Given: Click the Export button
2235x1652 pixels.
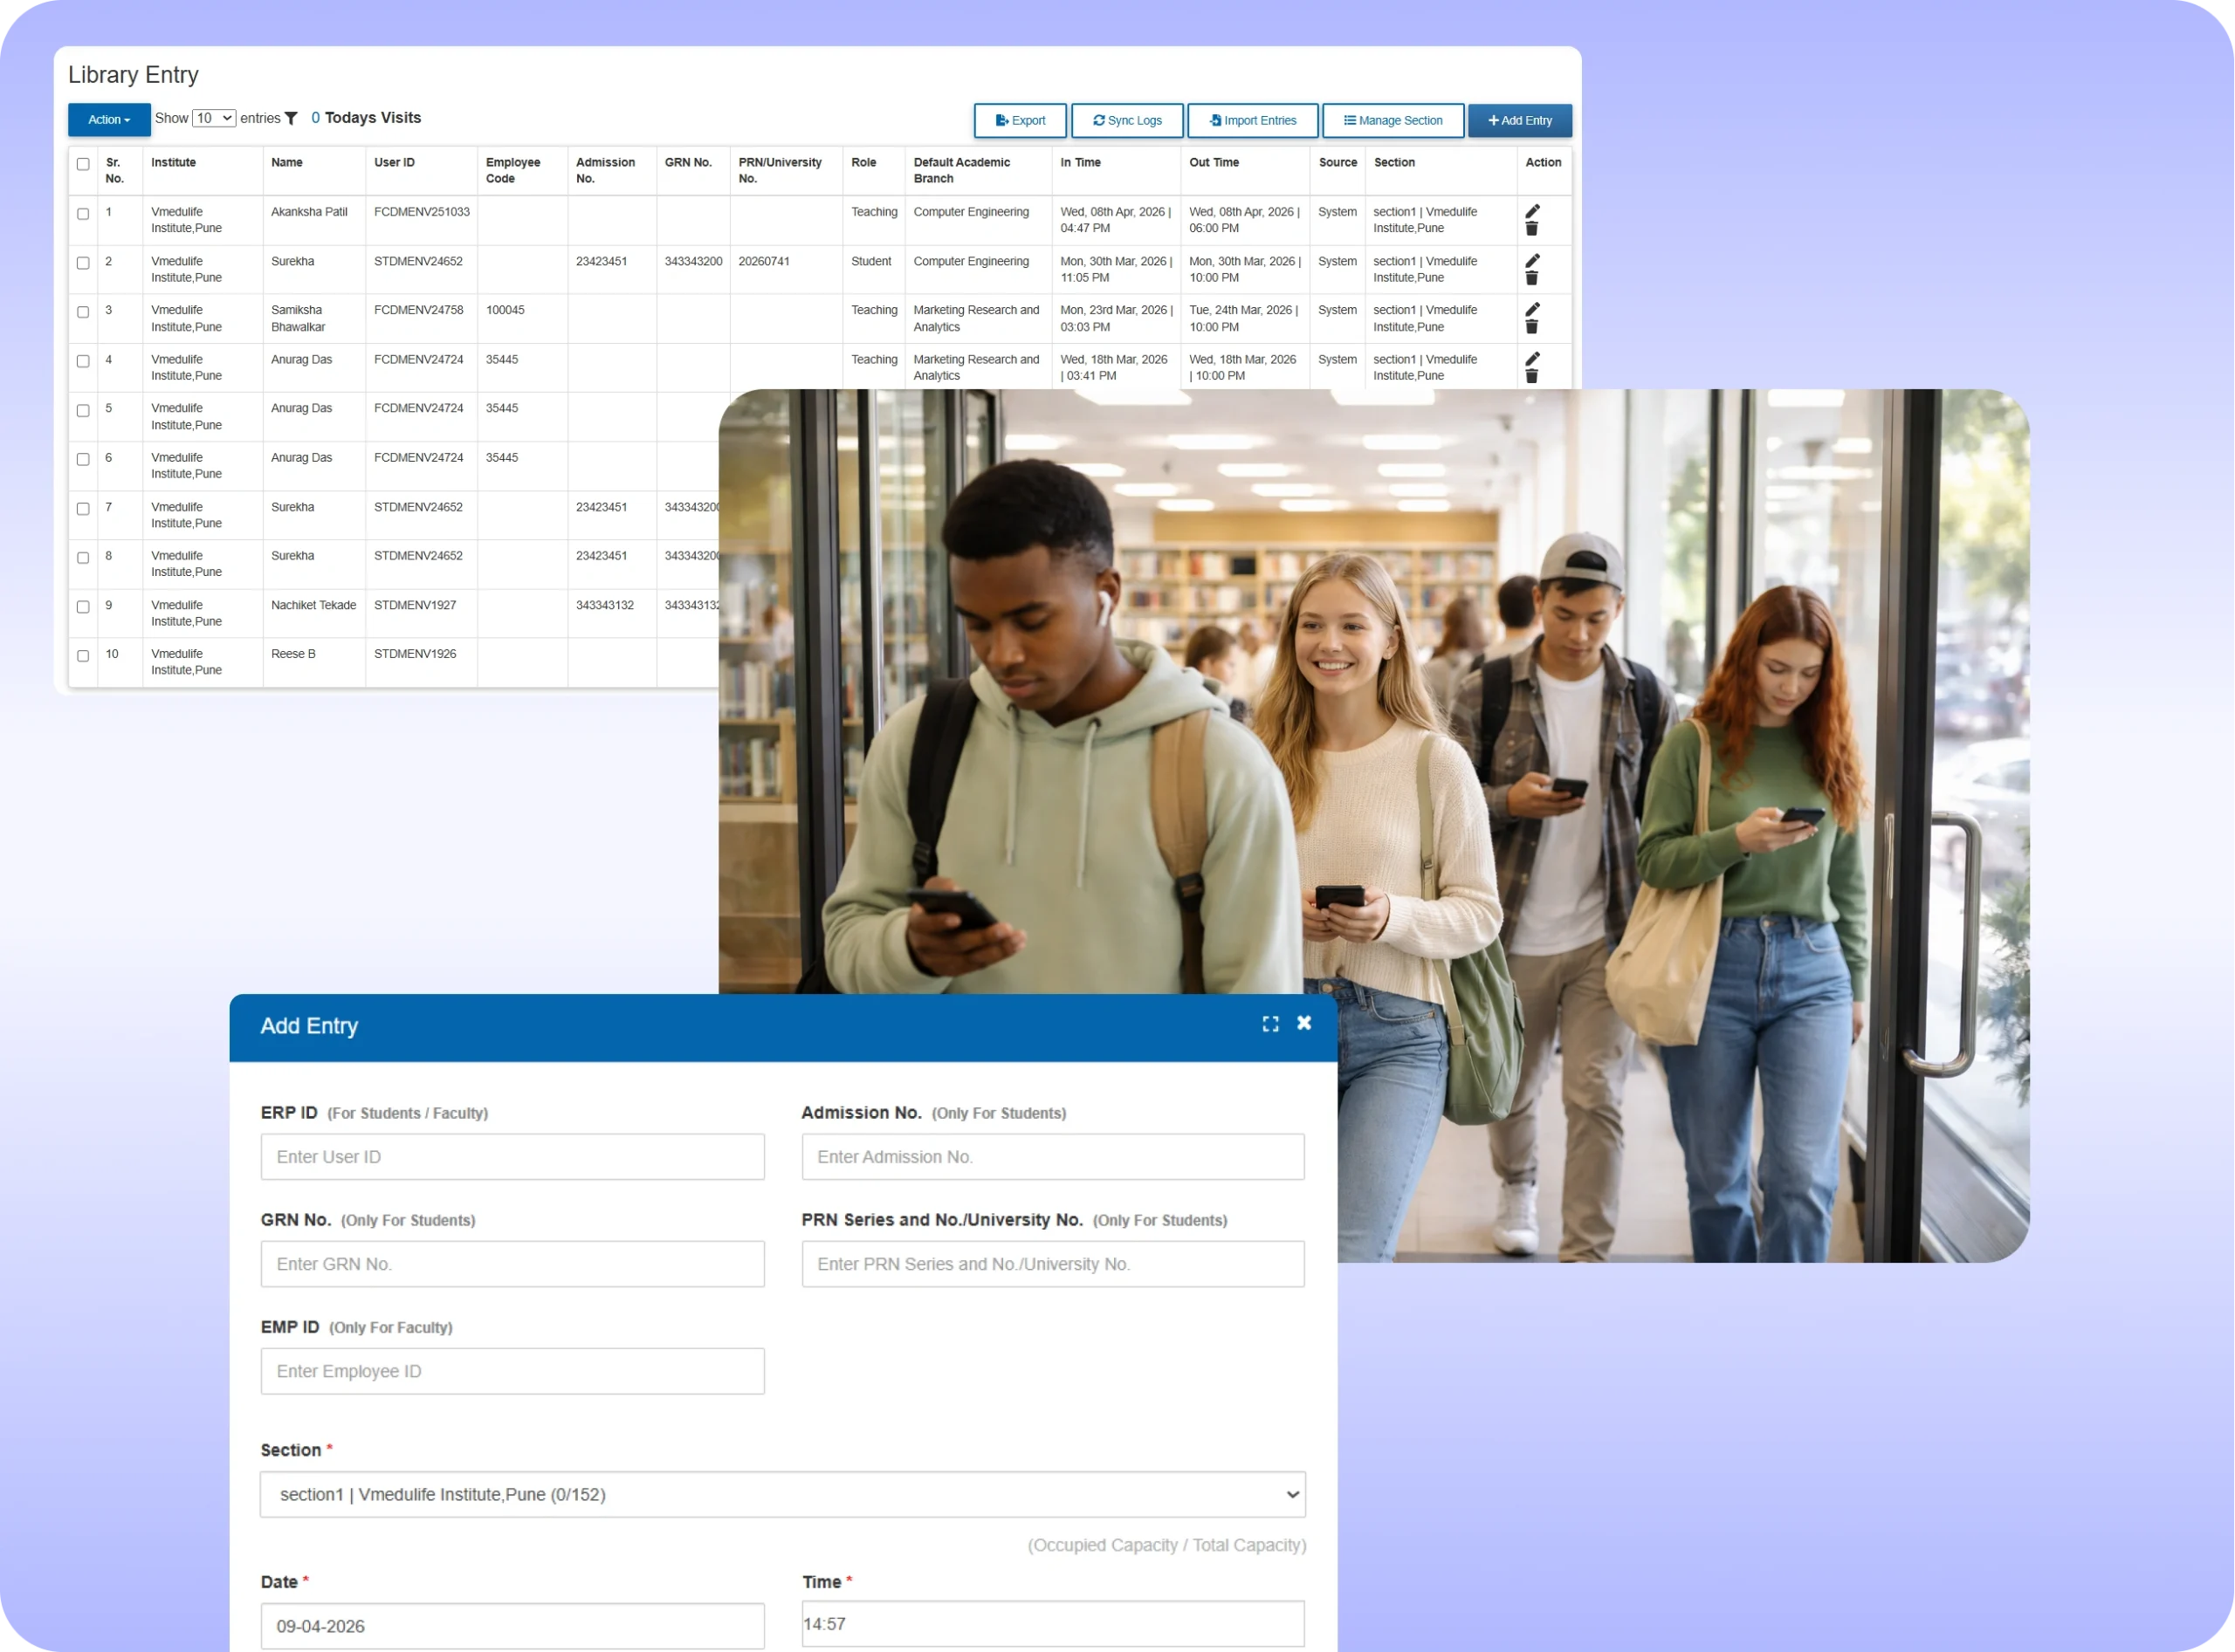Looking at the screenshot, I should 1020,120.
